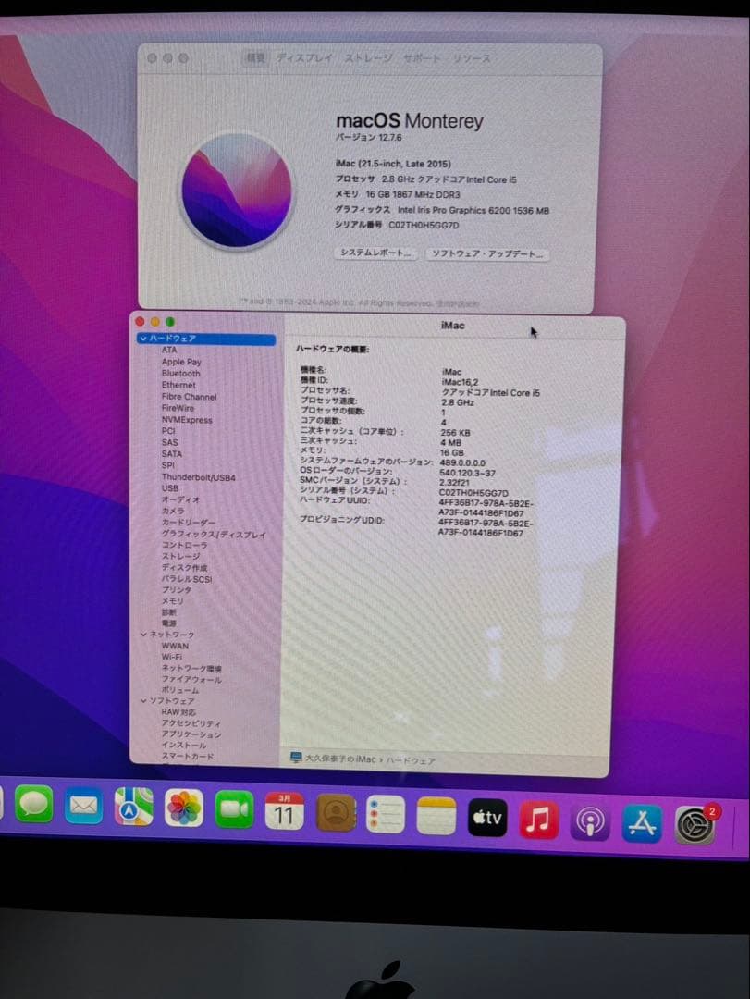Select PCI in the sidebar
Viewport: 750px width, 999px height.
pos(168,431)
